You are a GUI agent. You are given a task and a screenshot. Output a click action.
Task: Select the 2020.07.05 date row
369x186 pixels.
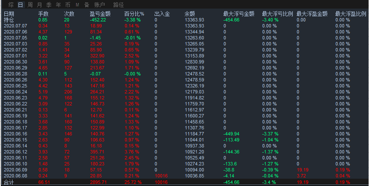point(16,38)
